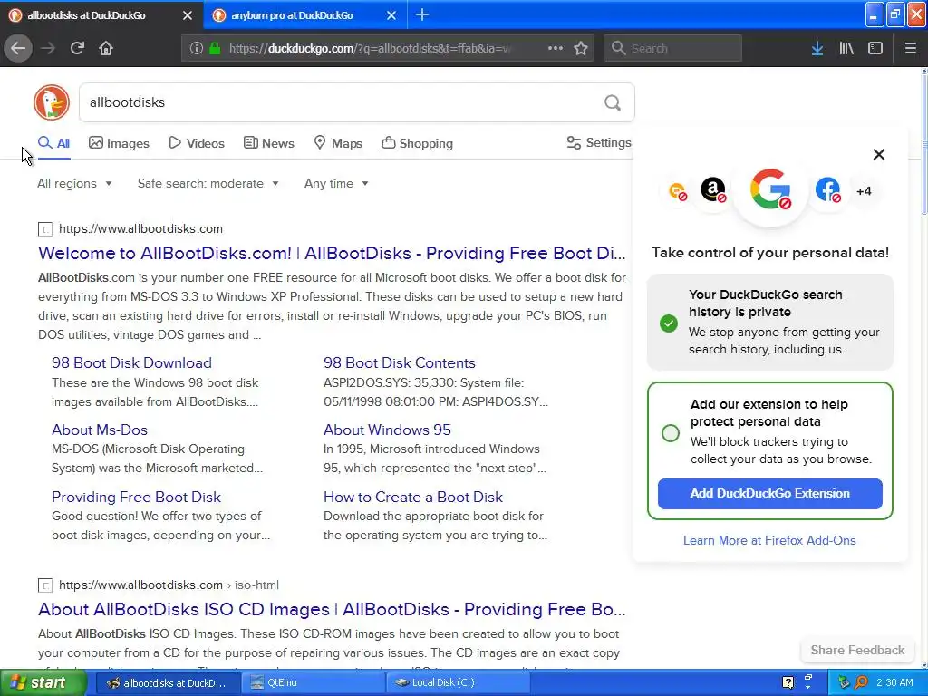The width and height of the screenshot is (928, 696).
Task: Open the downloads arrow in toolbar
Action: (817, 49)
